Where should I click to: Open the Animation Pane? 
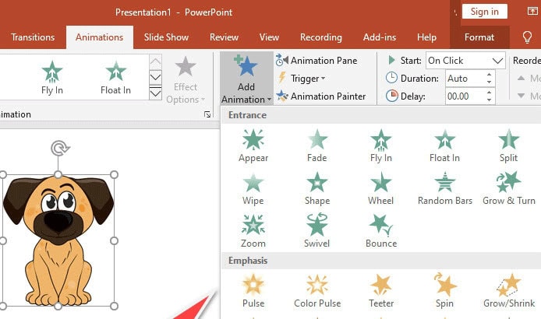tap(316, 61)
